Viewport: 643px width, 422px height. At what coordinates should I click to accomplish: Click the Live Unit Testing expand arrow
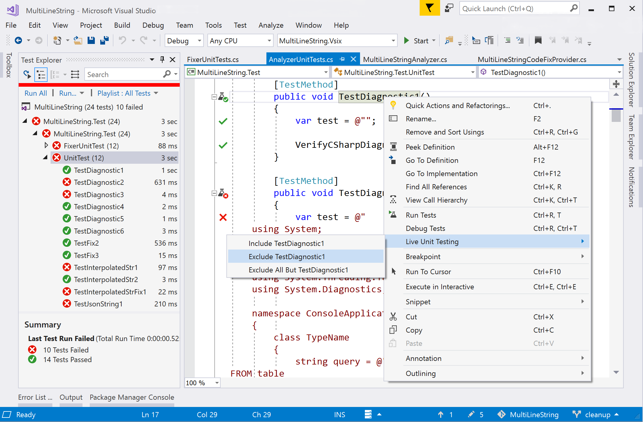coord(583,241)
